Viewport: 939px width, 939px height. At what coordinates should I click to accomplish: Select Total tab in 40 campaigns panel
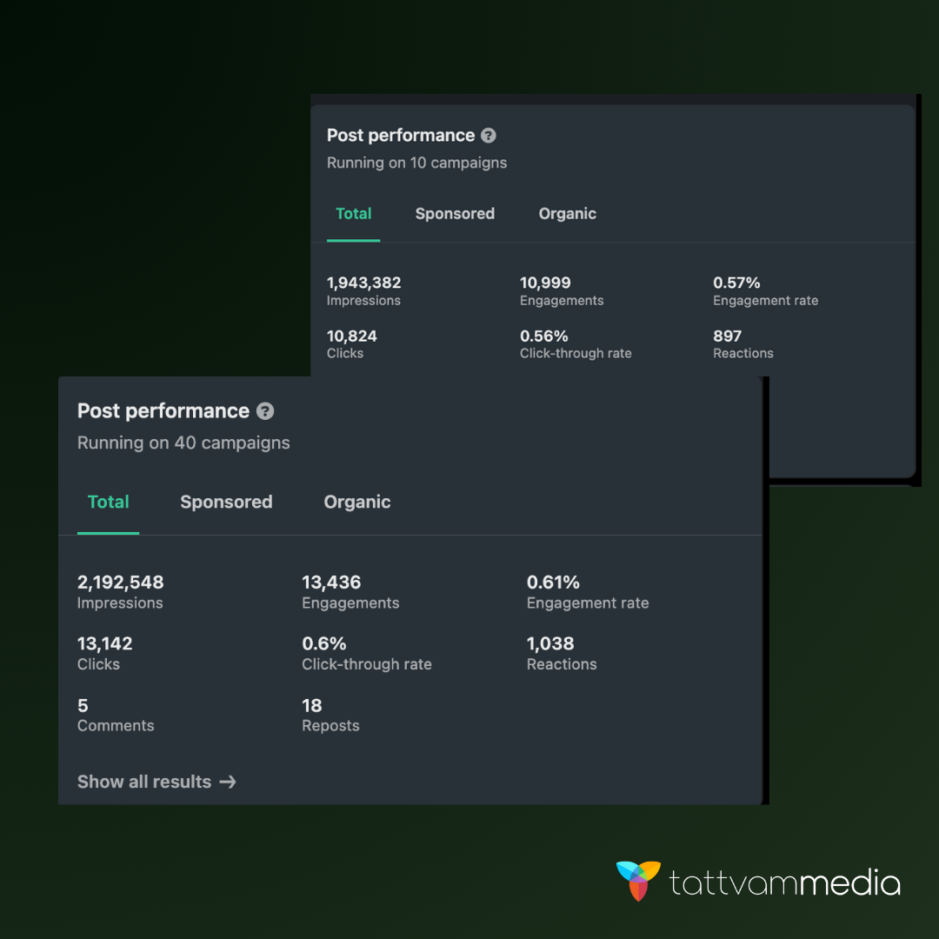(109, 502)
